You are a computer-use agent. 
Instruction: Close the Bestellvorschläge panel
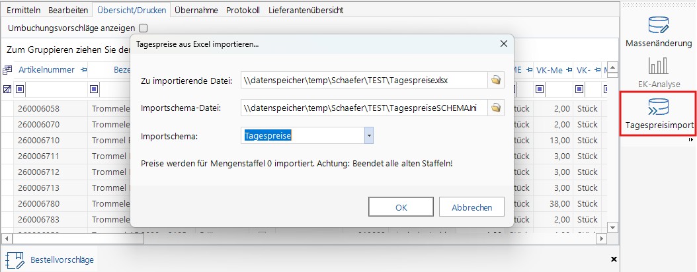(614, 259)
